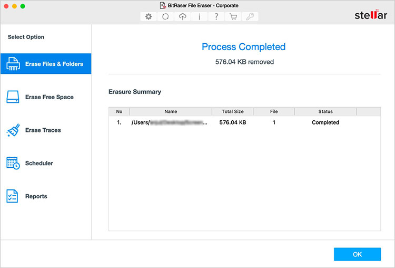Click the row number '1.' cell

pyautogui.click(x=119, y=122)
